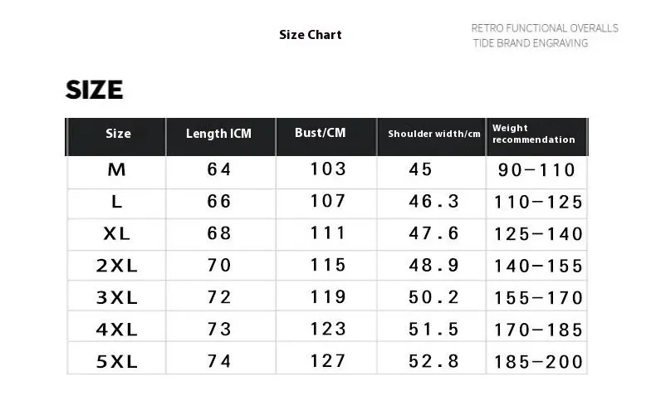Click the weight range 90–110 cell
The image size is (656, 401).
[536, 170]
